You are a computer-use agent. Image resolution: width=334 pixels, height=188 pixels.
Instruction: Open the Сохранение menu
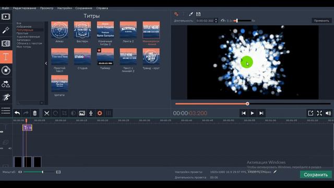(x=83, y=8)
